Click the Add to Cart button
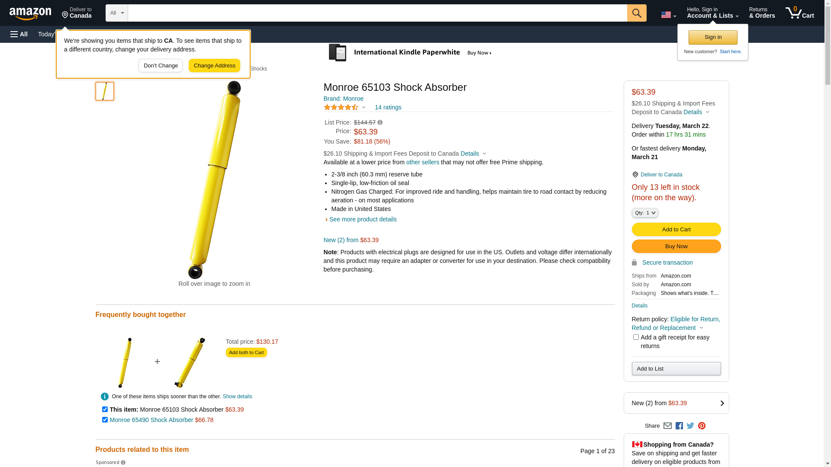 [x=676, y=230]
